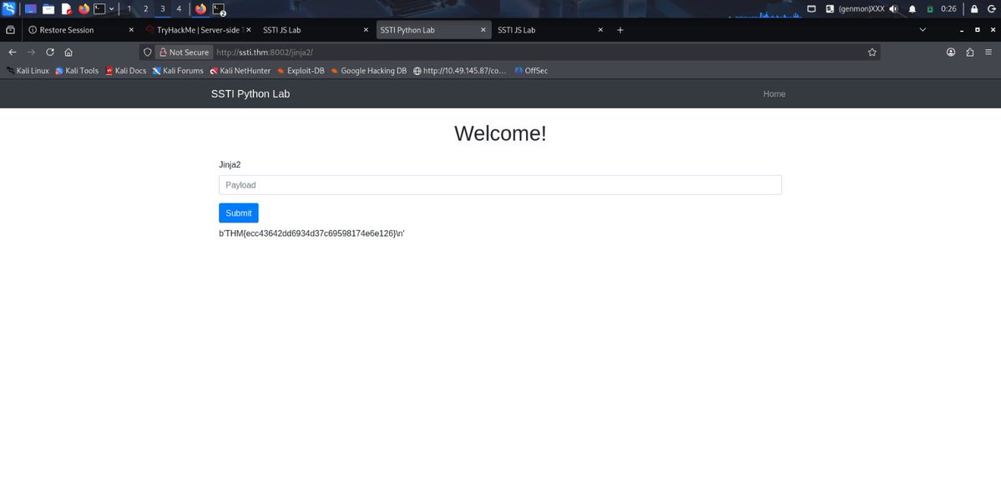Viewport: 1001px width, 492px height.
Task: Open the notifications bell icon
Action: [913, 9]
